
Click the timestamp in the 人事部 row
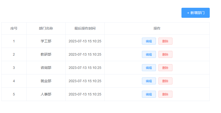tap(85, 94)
